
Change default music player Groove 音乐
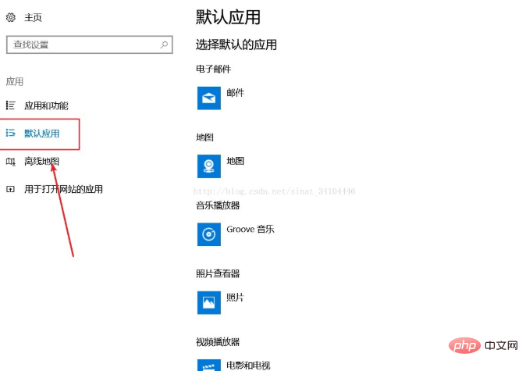pos(251,230)
